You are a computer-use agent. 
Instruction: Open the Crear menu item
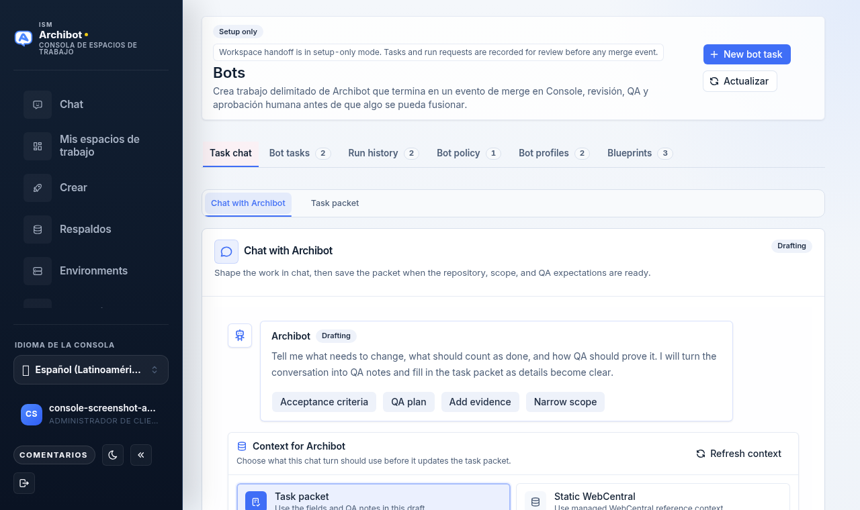click(x=91, y=188)
